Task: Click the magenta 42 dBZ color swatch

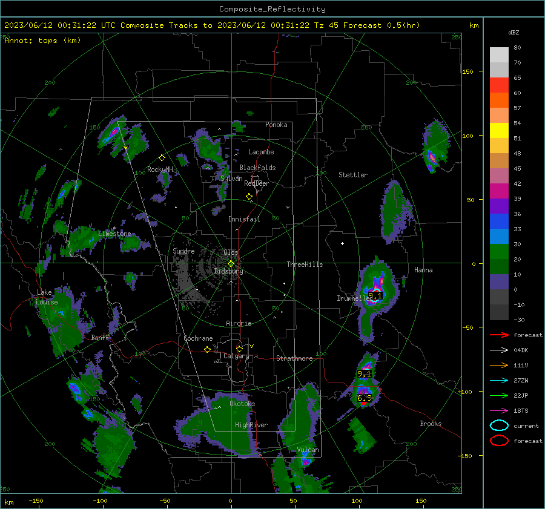Action: pos(499,191)
